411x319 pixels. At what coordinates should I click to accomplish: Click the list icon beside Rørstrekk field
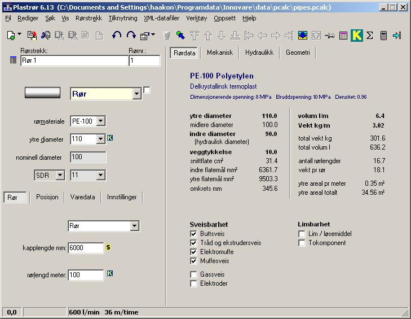(13, 60)
